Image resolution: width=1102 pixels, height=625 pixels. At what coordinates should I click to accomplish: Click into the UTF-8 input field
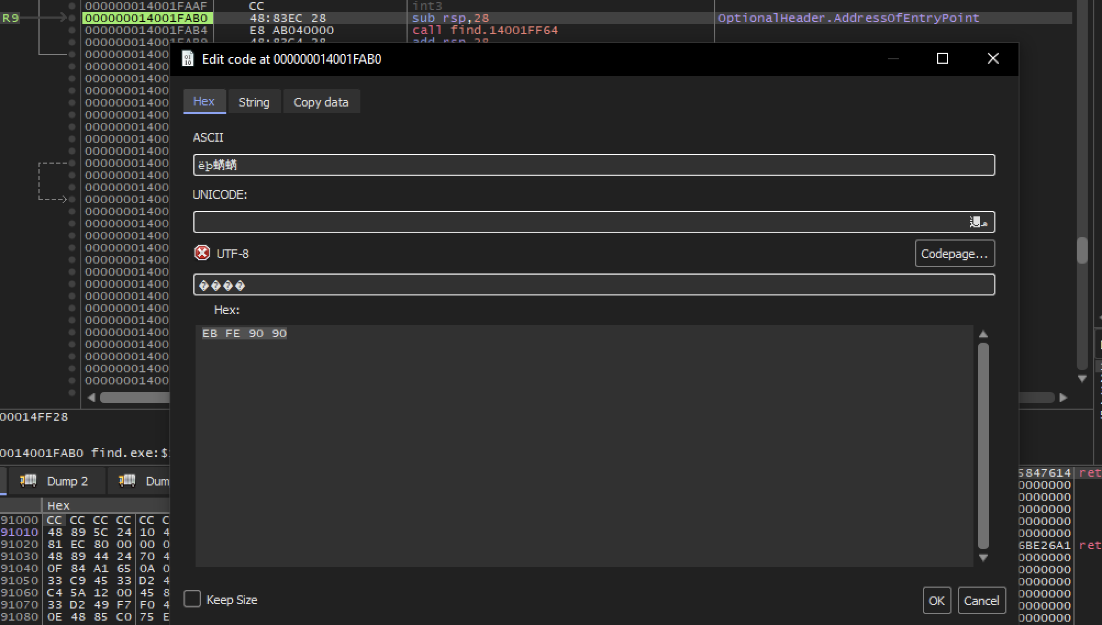pyautogui.click(x=594, y=284)
